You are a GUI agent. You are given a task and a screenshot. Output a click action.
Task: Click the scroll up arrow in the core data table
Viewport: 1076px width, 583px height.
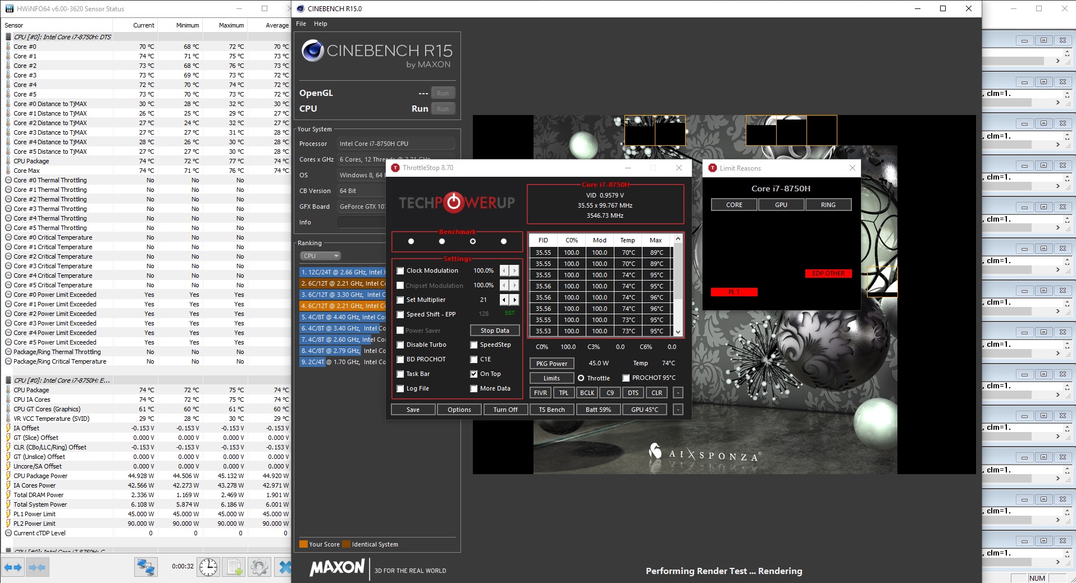click(x=678, y=239)
